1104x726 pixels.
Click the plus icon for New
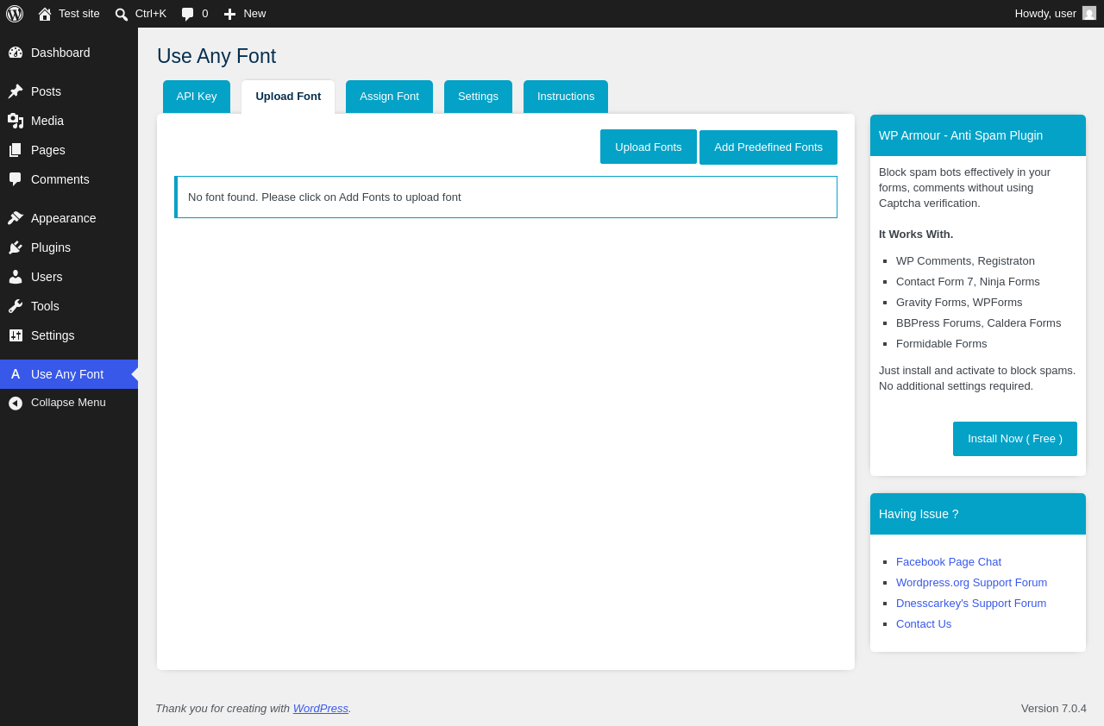229,14
